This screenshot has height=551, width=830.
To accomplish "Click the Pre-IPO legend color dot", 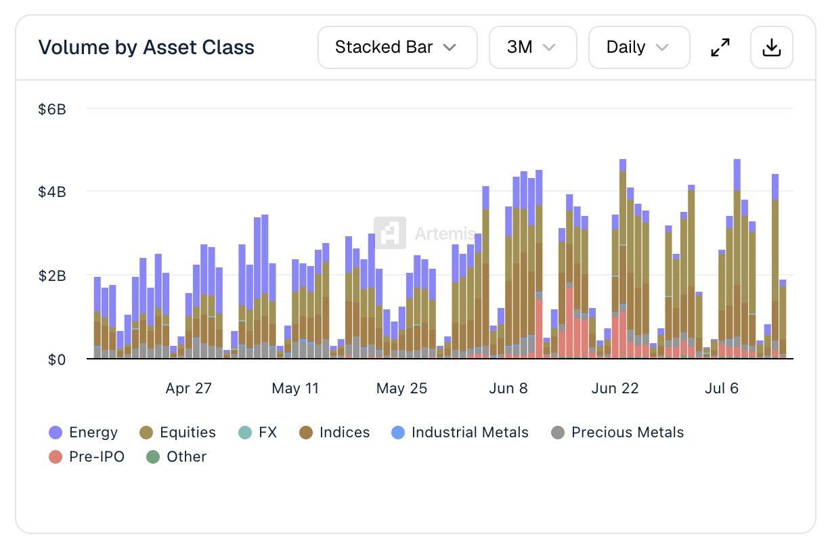I will click(56, 457).
